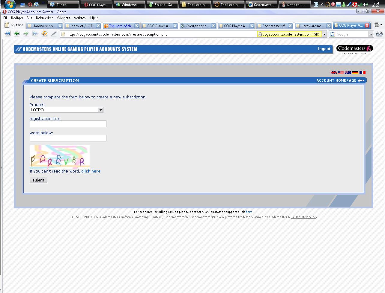This screenshot has height=293, width=385.
Task: Open the Fil menu
Action: click(5, 18)
